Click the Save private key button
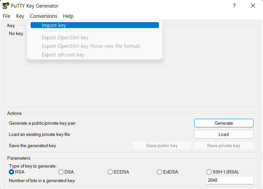Viewport: 263px width, 189px height. point(224,145)
